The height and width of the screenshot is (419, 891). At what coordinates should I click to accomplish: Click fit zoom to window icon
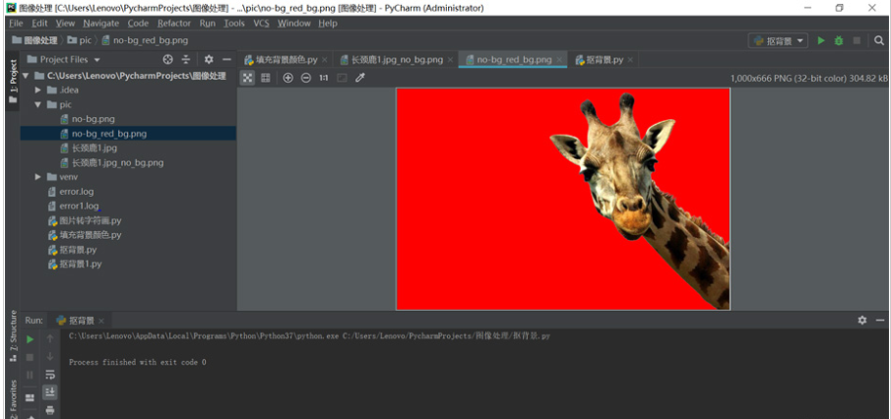pos(342,78)
